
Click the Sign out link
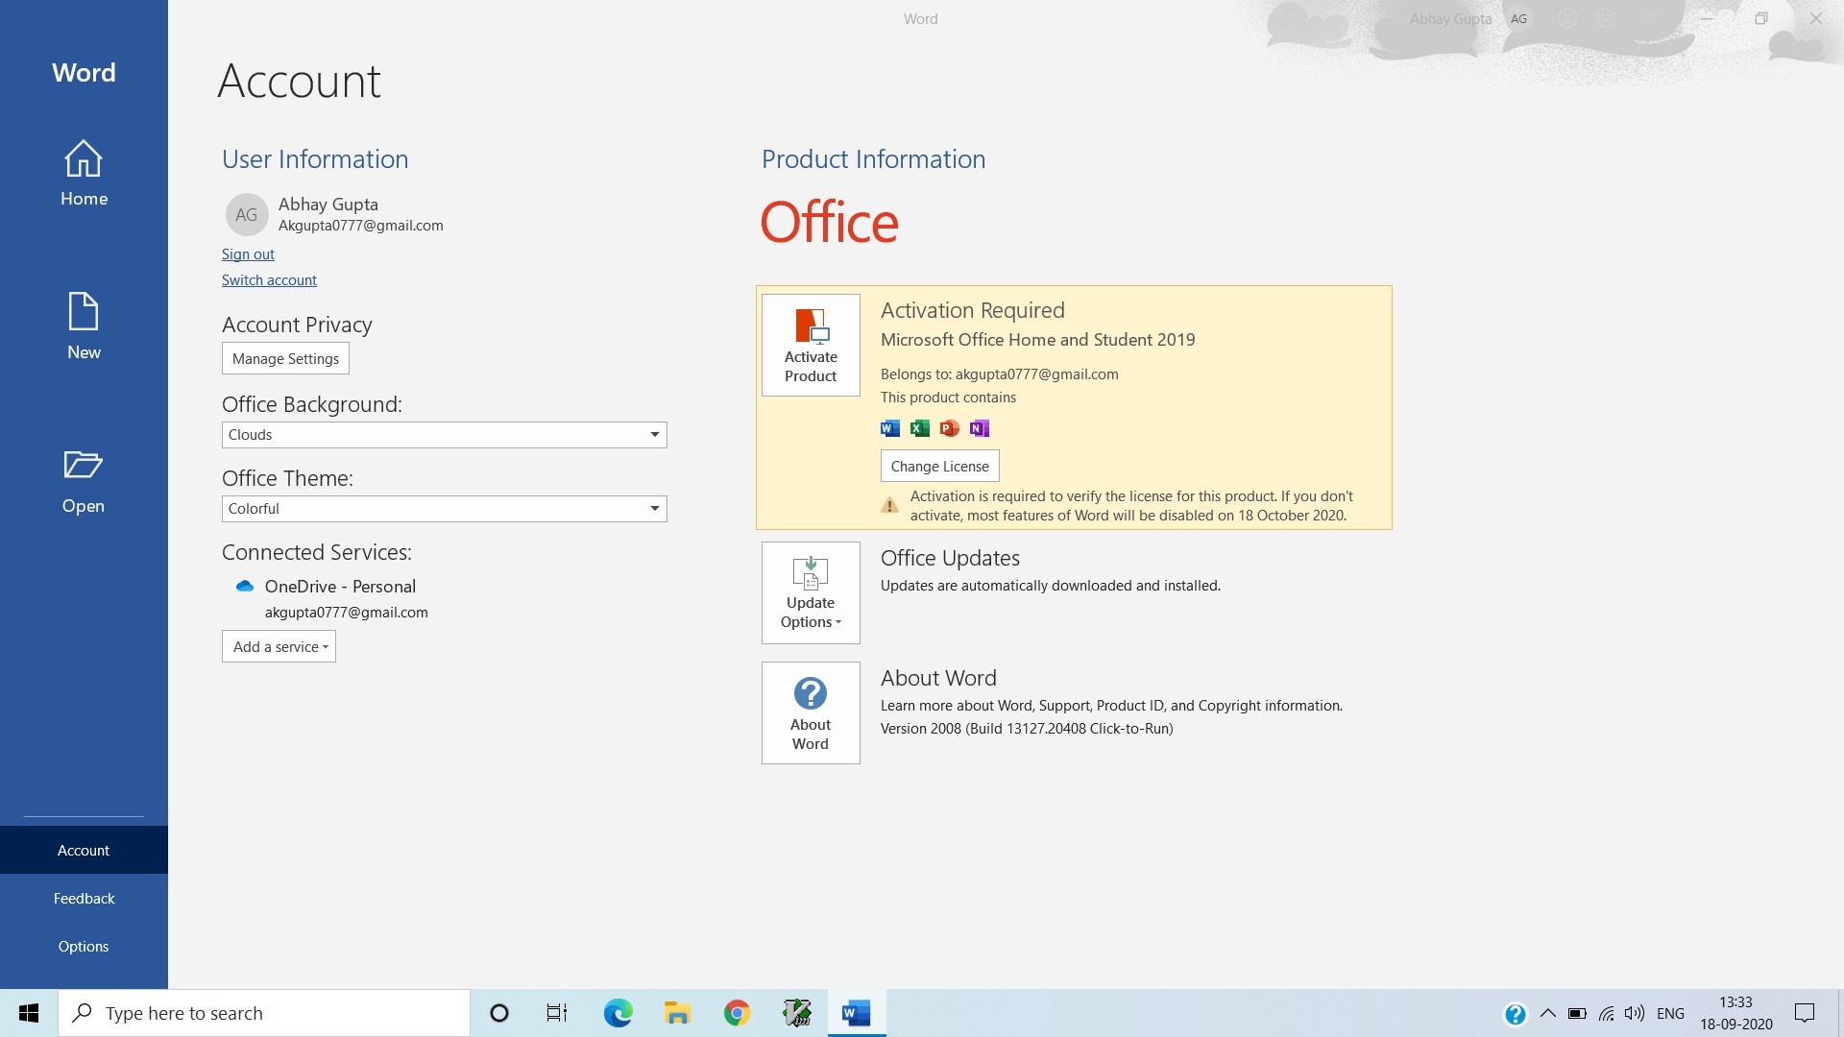click(x=248, y=254)
